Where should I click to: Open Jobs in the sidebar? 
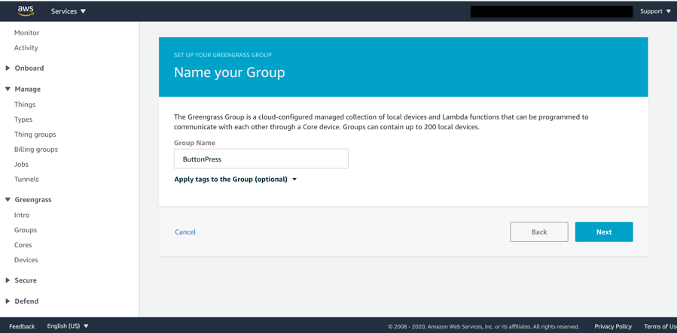(21, 164)
